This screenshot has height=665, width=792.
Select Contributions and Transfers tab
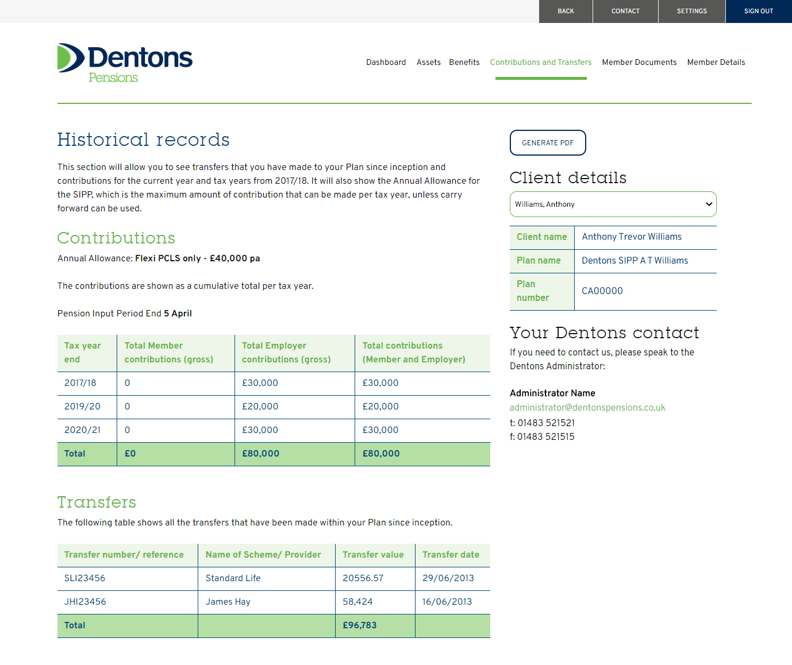(541, 62)
